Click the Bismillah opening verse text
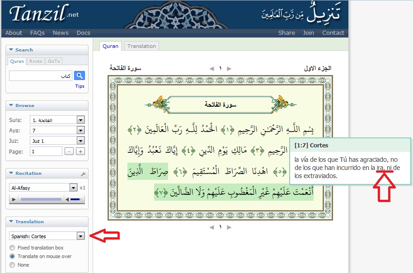The image size is (413, 273). tap(276, 129)
